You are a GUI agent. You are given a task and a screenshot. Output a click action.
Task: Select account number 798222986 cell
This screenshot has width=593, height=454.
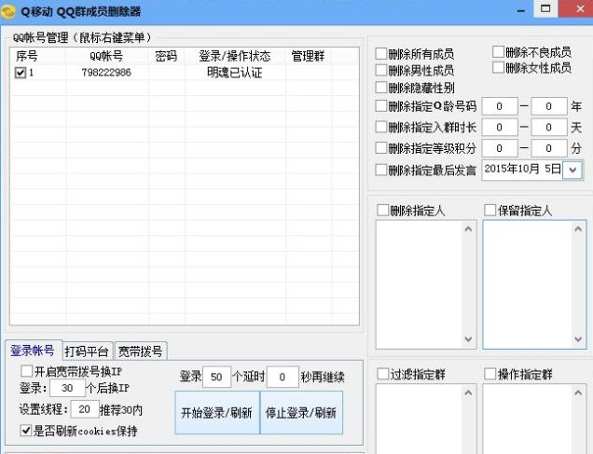[106, 72]
